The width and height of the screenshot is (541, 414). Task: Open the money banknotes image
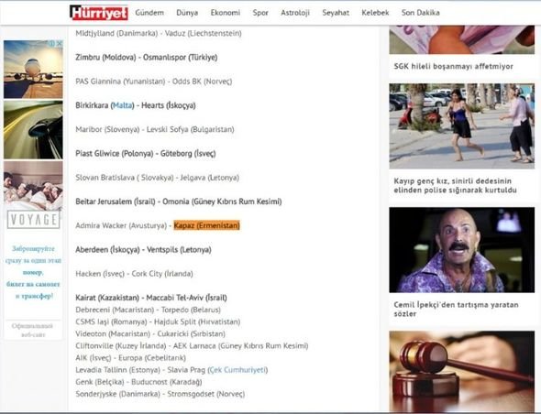[461, 39]
